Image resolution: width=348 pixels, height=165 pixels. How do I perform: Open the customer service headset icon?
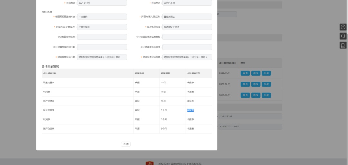tap(343, 36)
